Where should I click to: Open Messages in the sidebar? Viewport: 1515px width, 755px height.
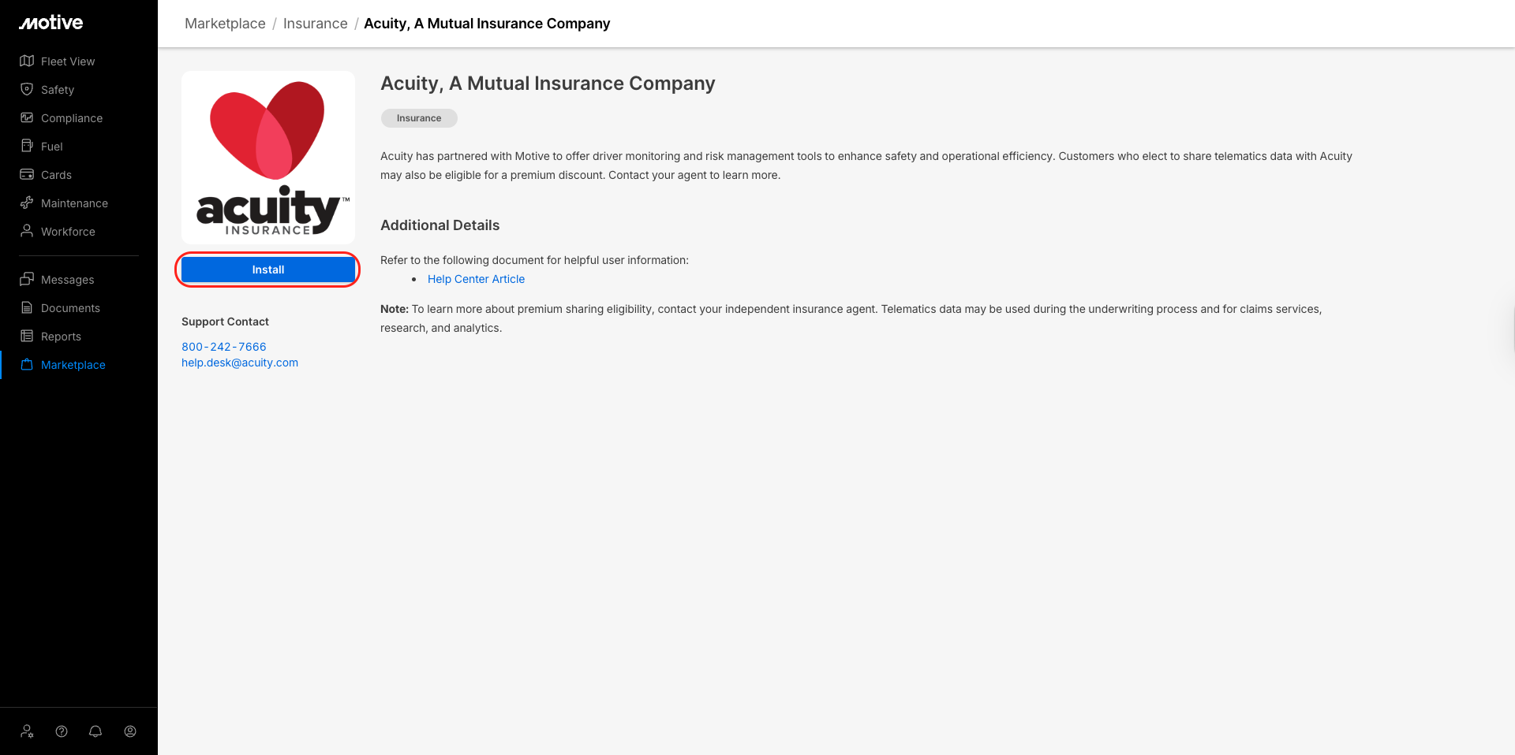click(67, 280)
